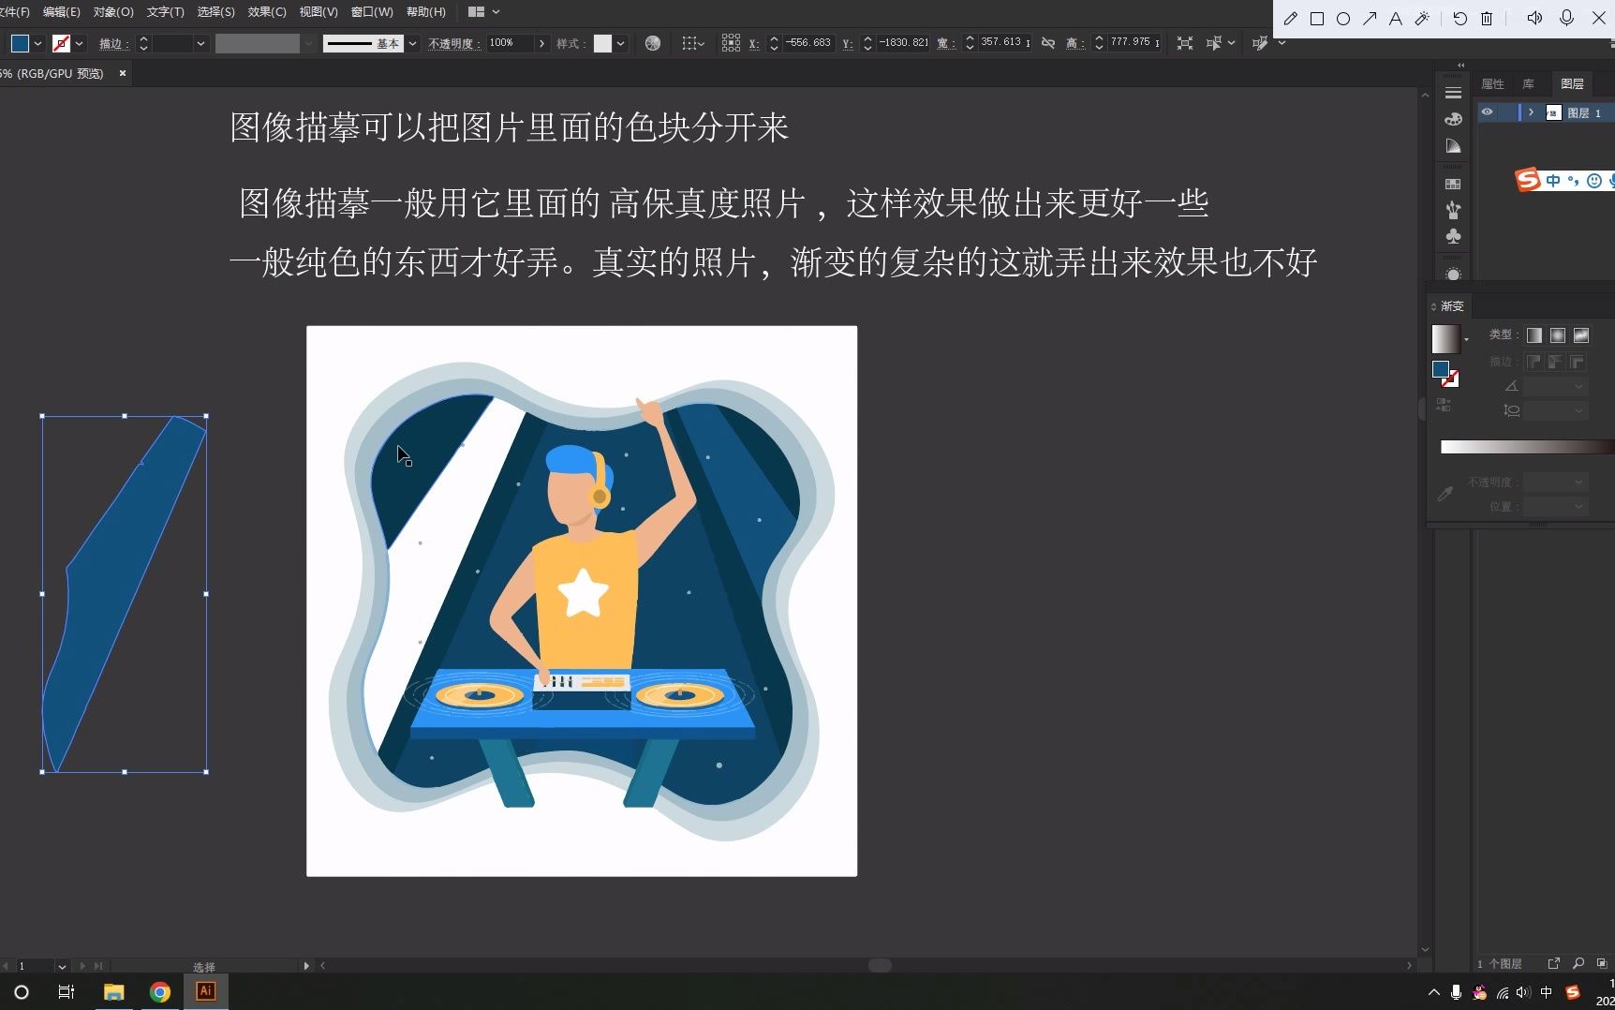This screenshot has height=1010, width=1615.
Task: Expand 图层 1 in the Layers panel
Action: (1532, 111)
